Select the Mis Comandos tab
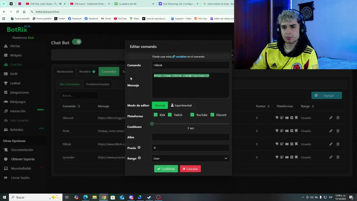The height and width of the screenshot is (201, 357). tap(70, 84)
